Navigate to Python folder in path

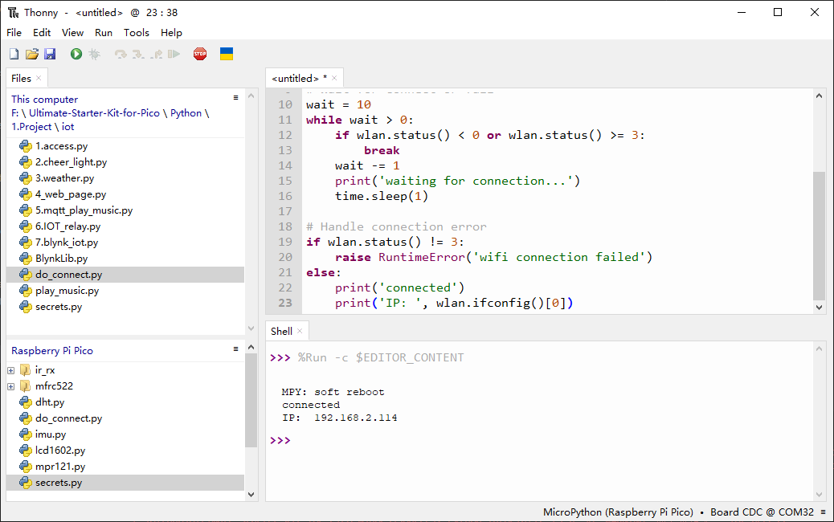(186, 113)
